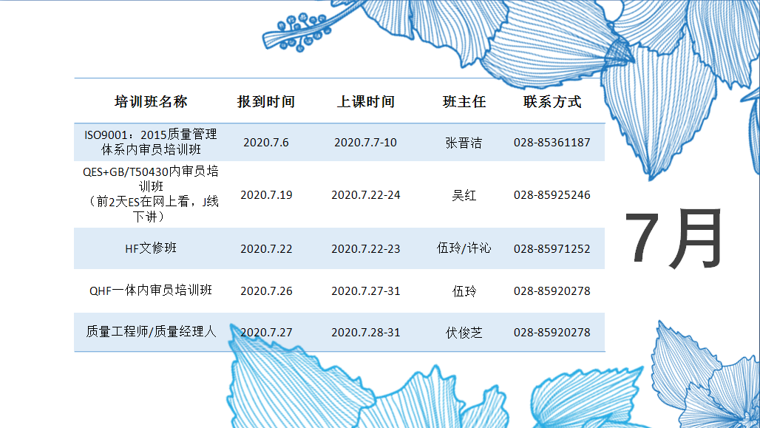
Task: Click the 培训班名称 column header
Action: coord(151,102)
